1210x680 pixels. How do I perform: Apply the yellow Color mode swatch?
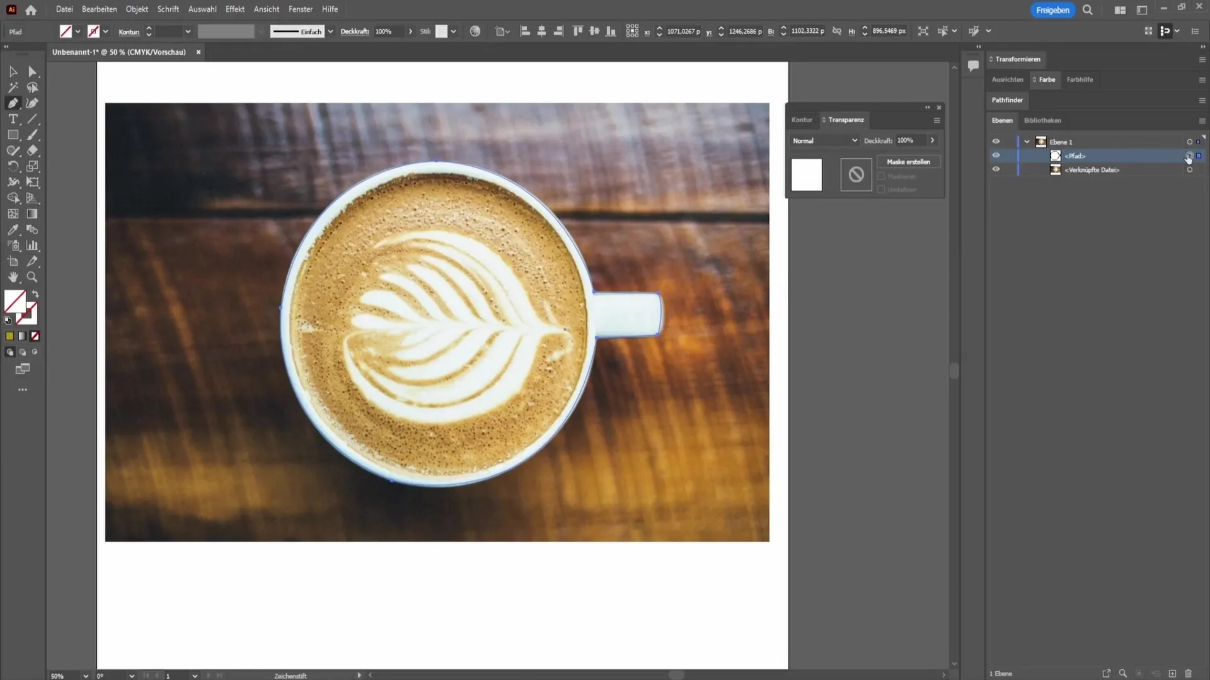tap(9, 336)
